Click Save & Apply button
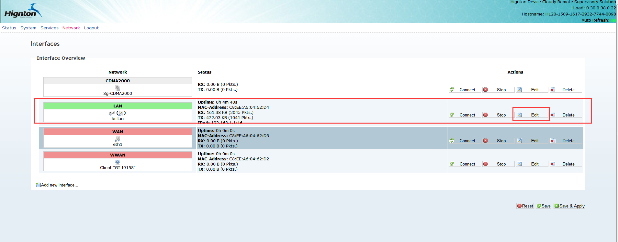Screen dimensions: 618x242 pyautogui.click(x=569, y=206)
